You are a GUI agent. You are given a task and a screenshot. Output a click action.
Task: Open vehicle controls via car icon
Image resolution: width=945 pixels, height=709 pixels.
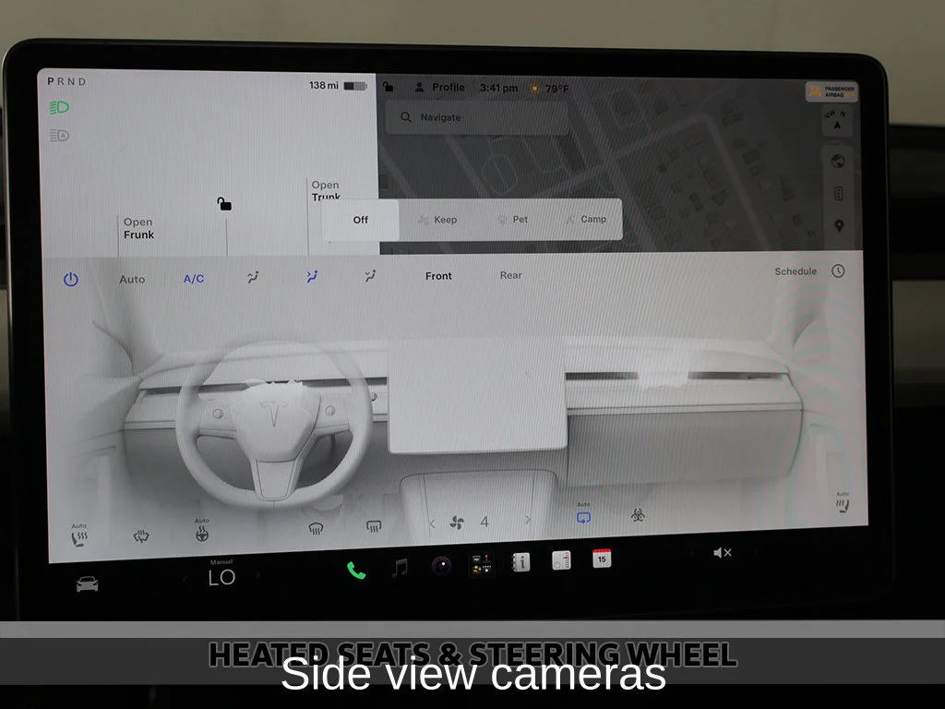point(88,583)
